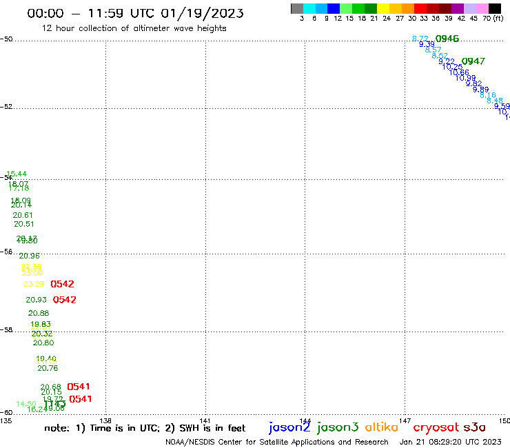510x448 pixels.
Task: Click the timestamp 'Jan 21 08:29:20 UTC 2023'
Action: (450, 442)
